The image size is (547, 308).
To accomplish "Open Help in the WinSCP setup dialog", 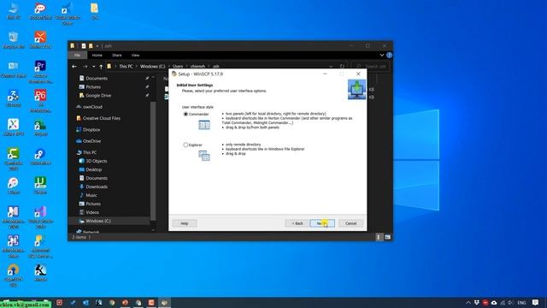I will 185,223.
